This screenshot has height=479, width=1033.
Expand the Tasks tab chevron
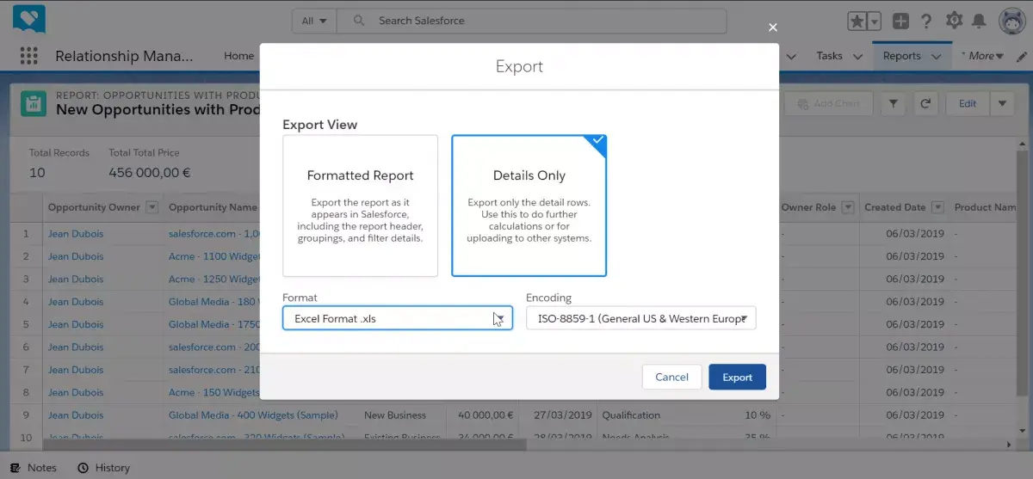point(857,56)
